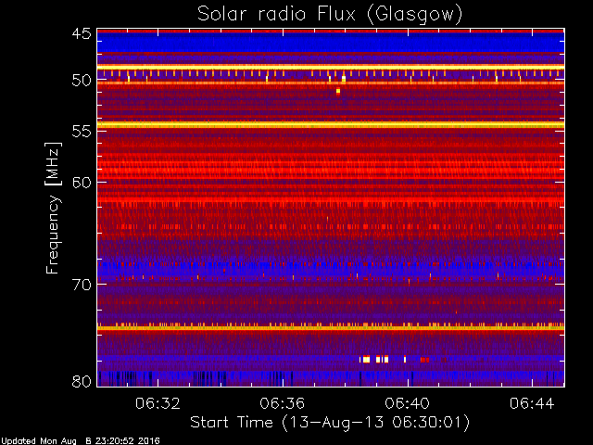
Task: Click the "Start Time (13-Aug-13 06:30:01)" label
Action: [330, 423]
